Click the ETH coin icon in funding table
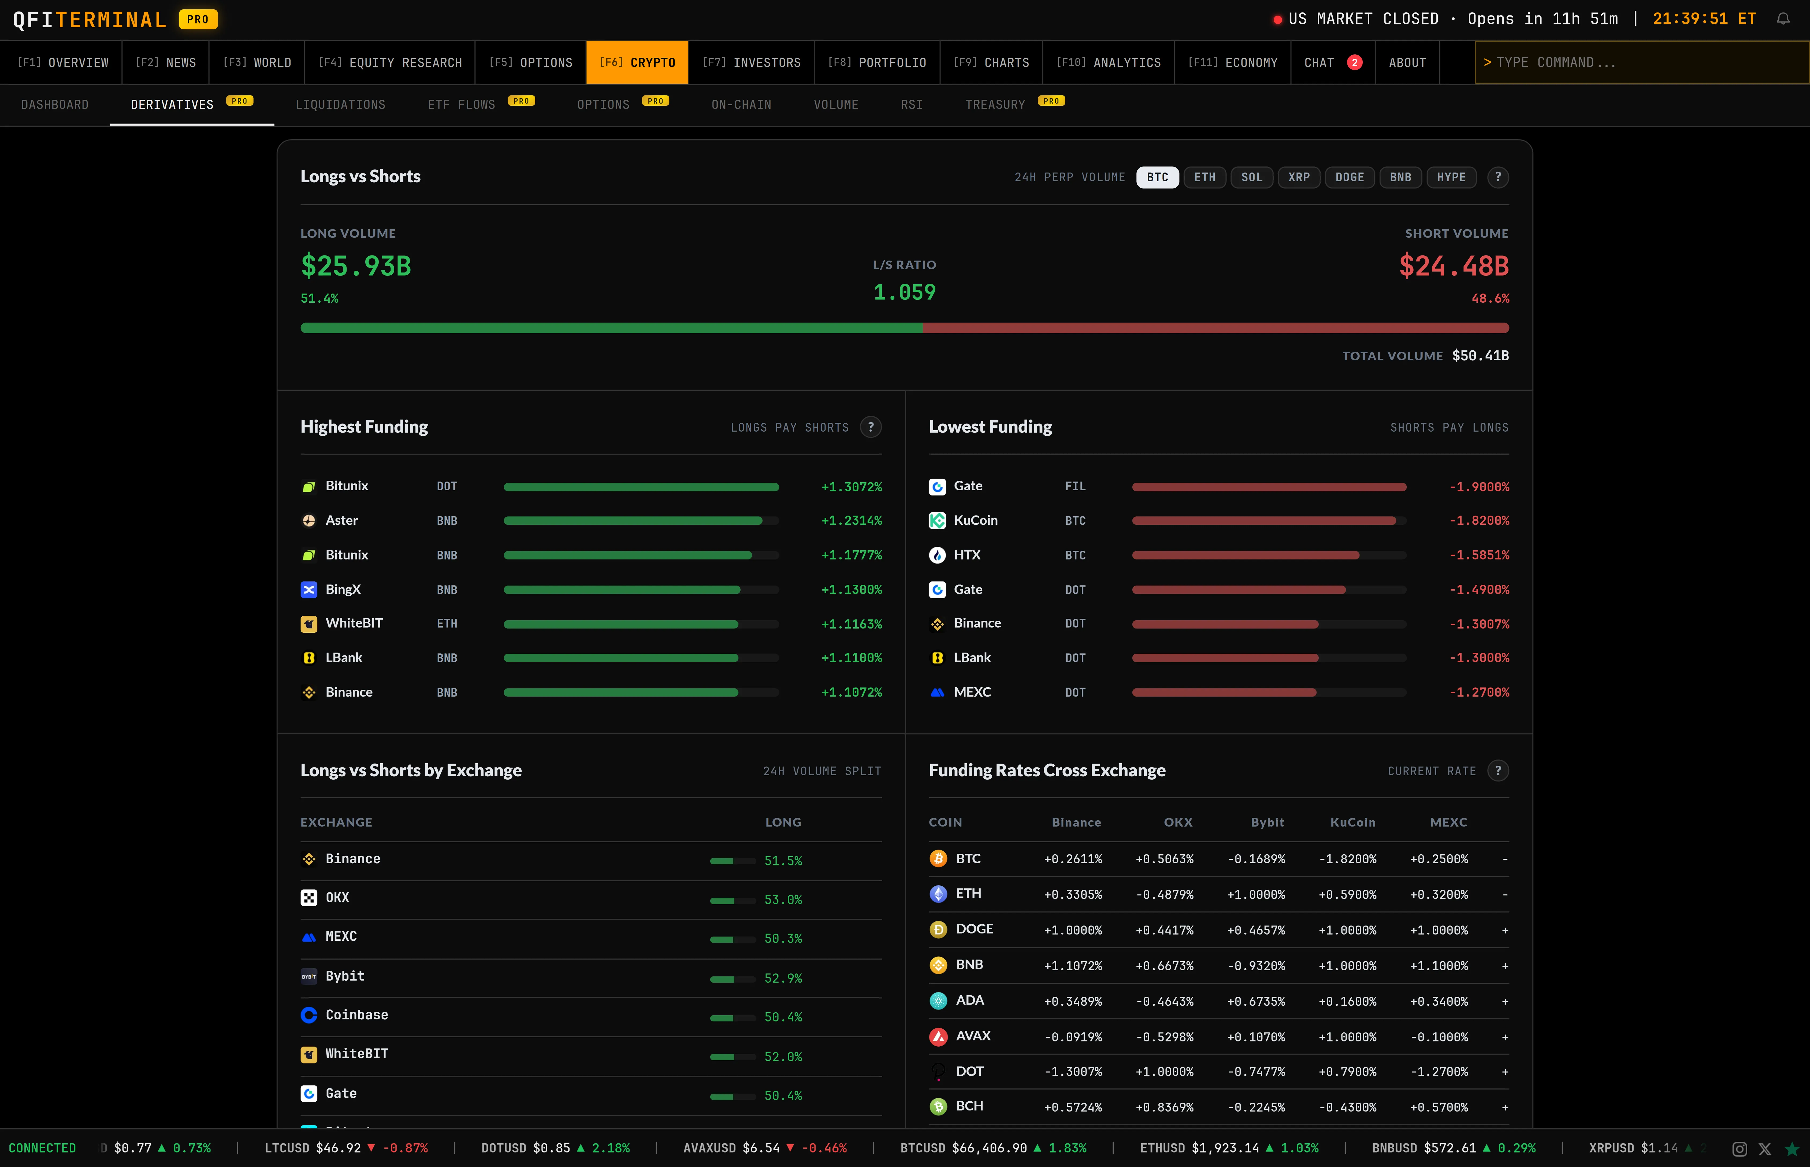Viewport: 1810px width, 1167px height. point(938,894)
